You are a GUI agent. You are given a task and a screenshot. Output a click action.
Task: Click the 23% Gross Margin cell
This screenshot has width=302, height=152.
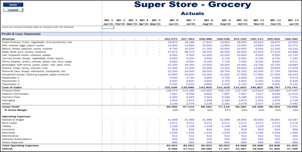click(175, 110)
